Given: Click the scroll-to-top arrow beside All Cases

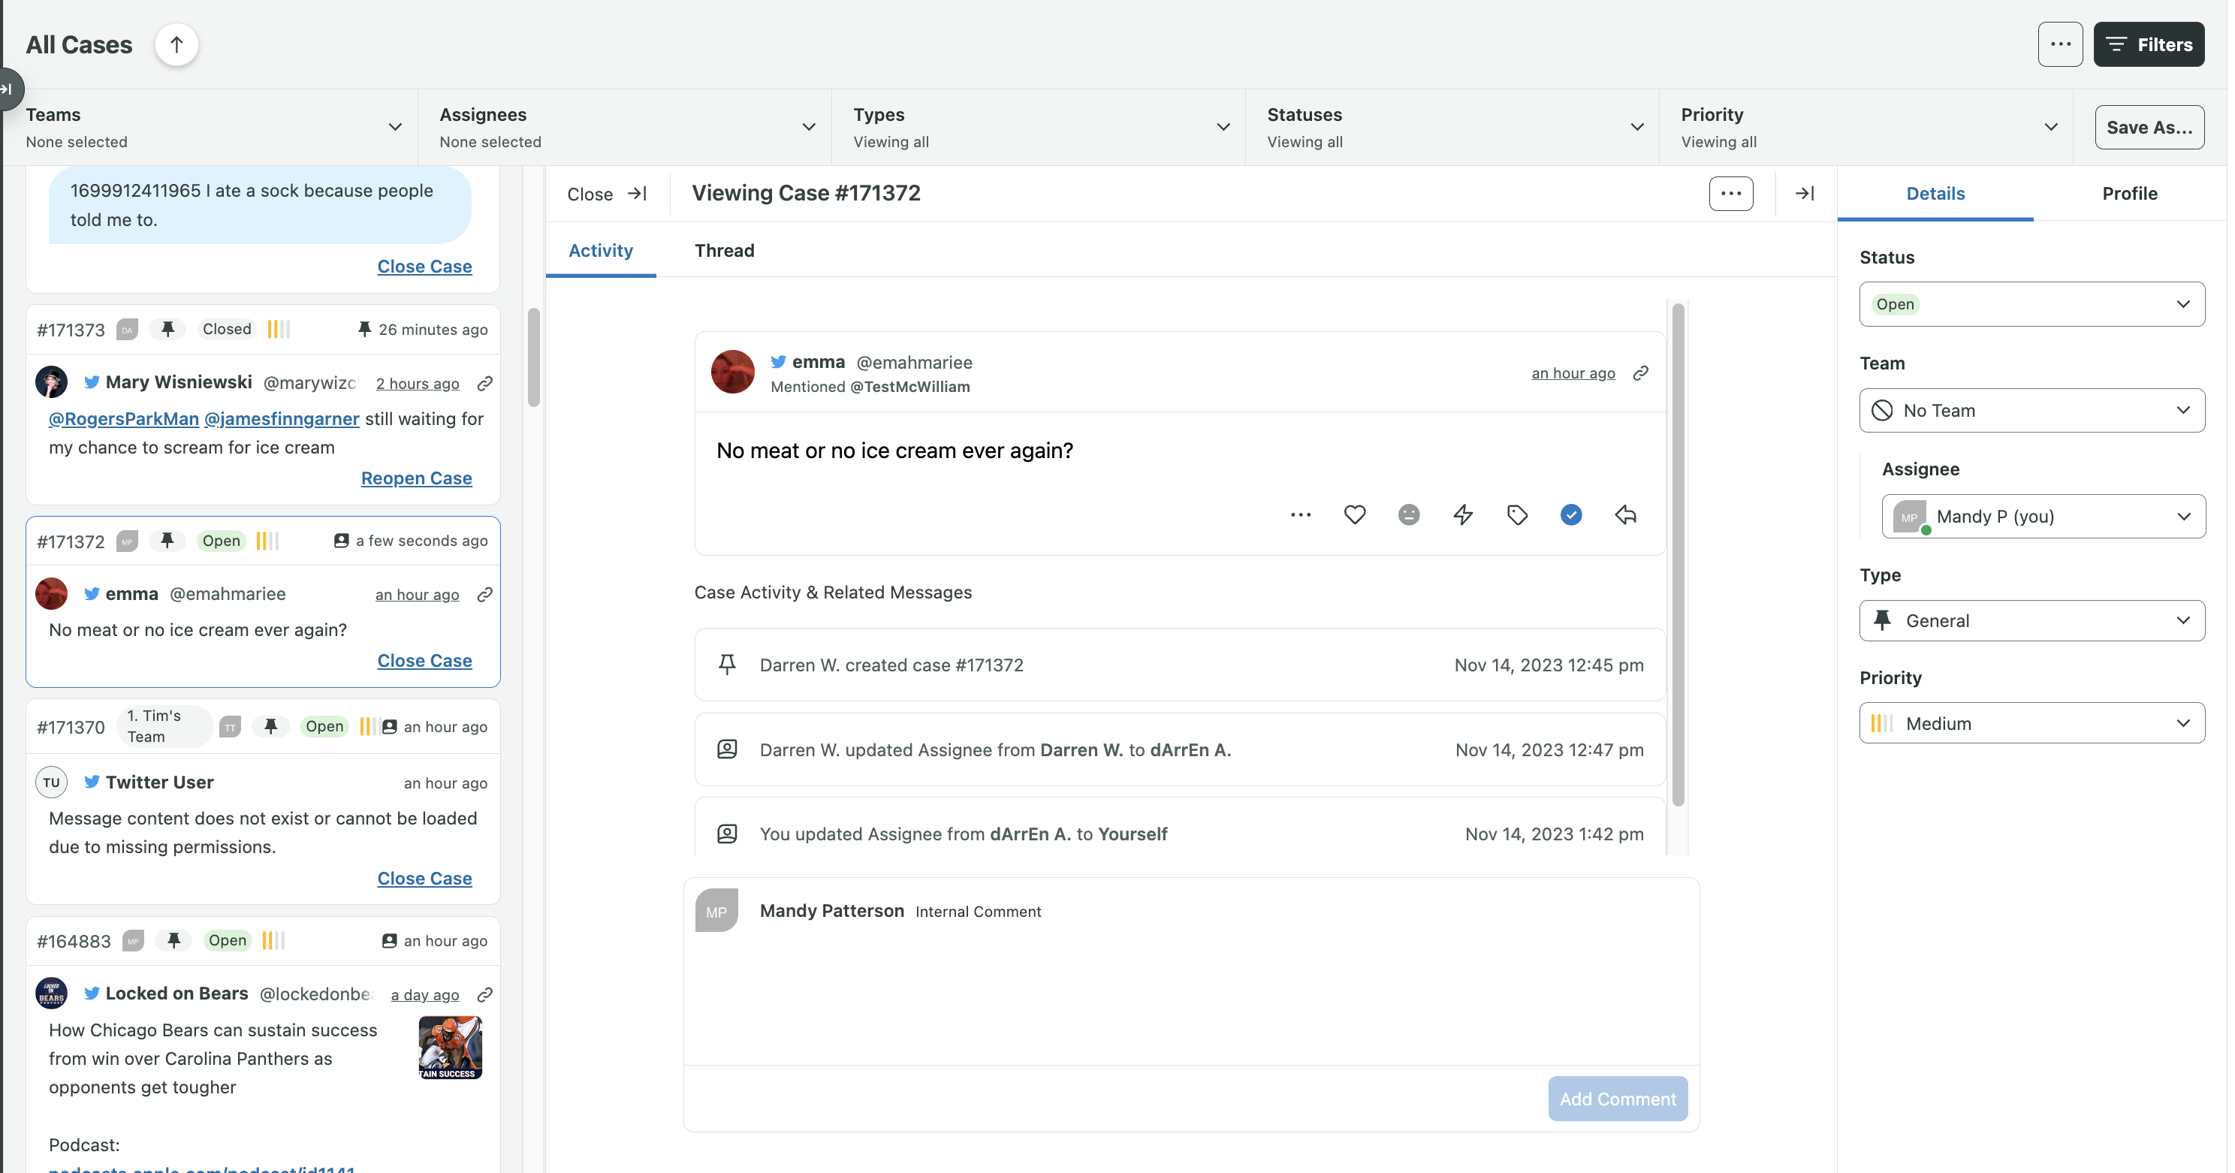Looking at the screenshot, I should click(x=176, y=44).
